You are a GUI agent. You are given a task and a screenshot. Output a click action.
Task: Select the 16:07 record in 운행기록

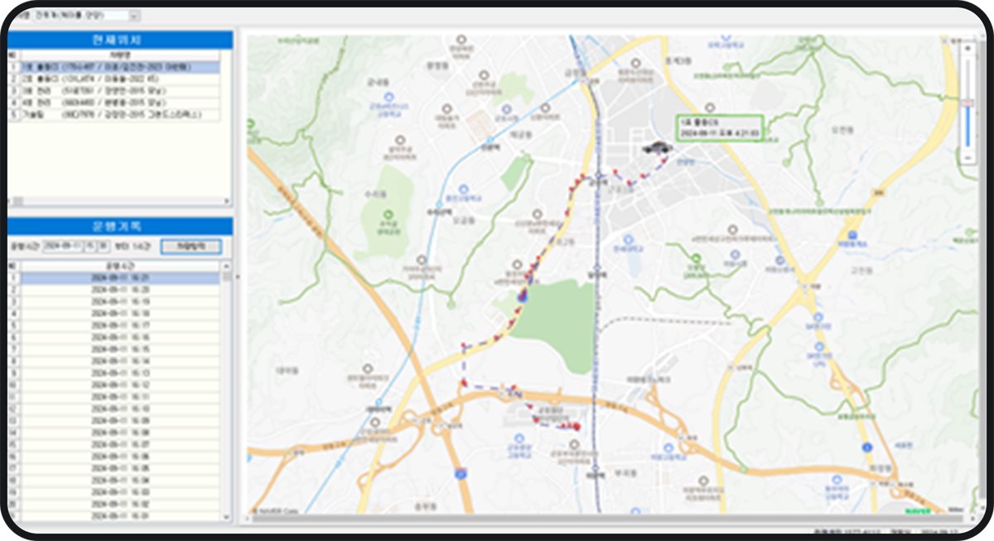[x=121, y=445]
